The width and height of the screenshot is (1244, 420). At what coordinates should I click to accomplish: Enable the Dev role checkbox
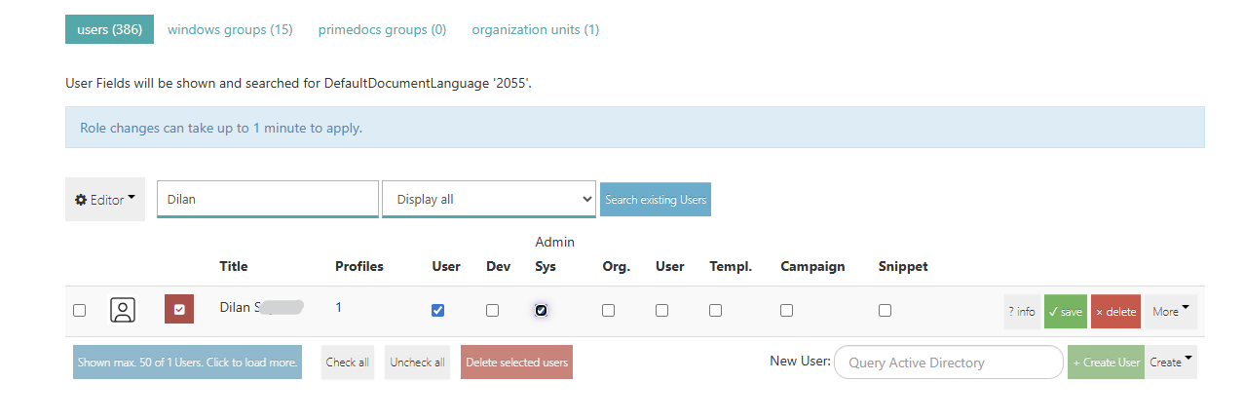coord(492,310)
